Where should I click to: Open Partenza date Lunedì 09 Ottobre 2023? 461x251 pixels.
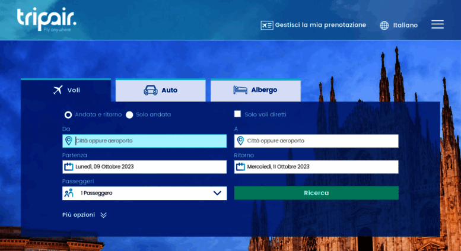(144, 167)
